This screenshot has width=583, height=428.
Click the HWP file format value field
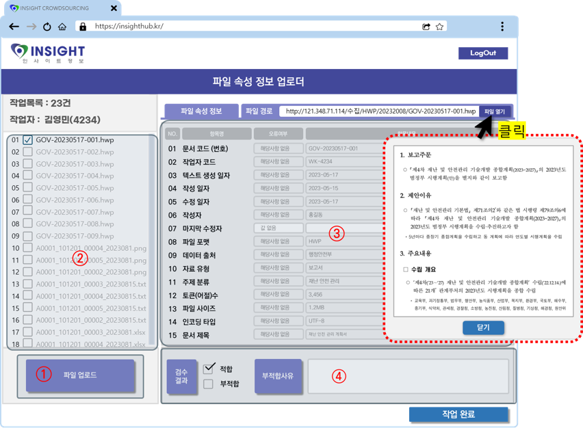[344, 241]
